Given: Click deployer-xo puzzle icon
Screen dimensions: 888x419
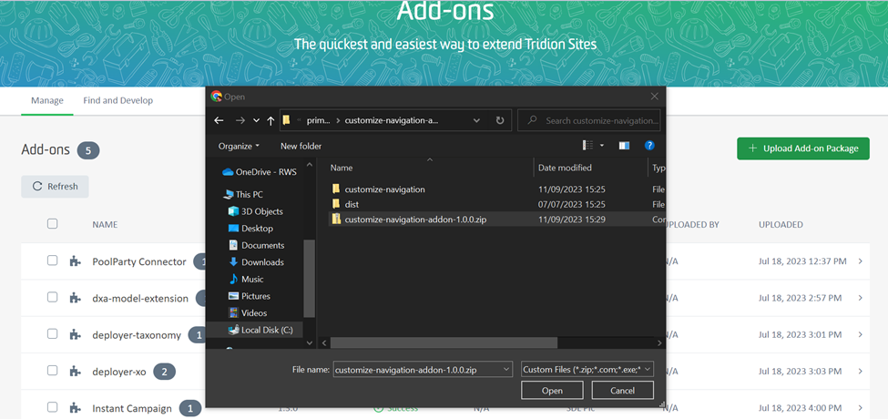Looking at the screenshot, I should [x=75, y=372].
